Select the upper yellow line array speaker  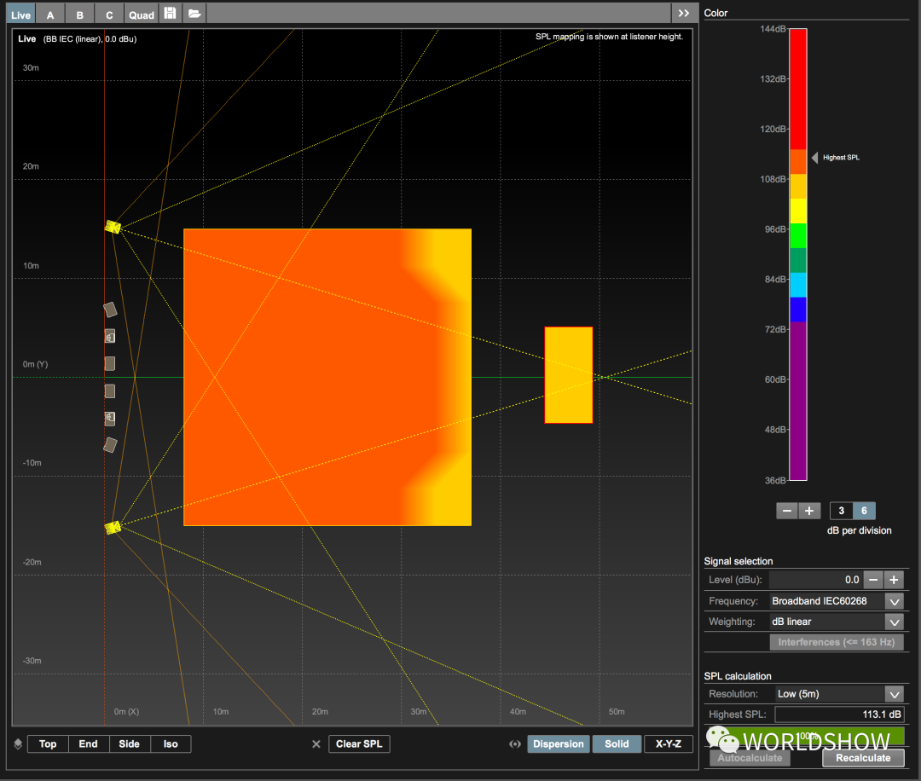(113, 227)
